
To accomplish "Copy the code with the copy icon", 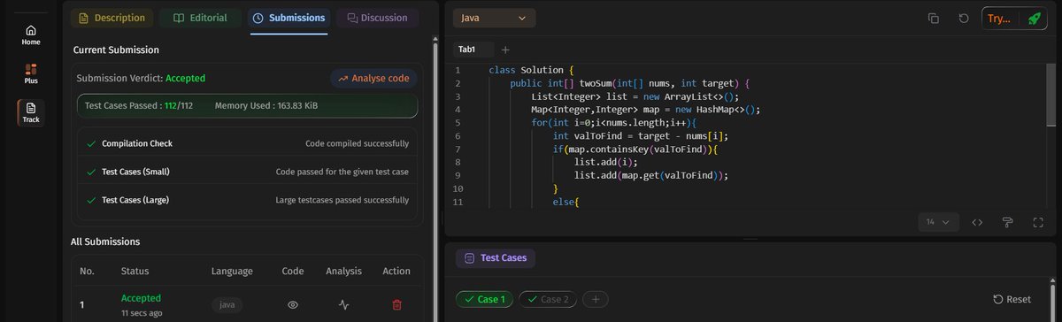I will (x=934, y=18).
